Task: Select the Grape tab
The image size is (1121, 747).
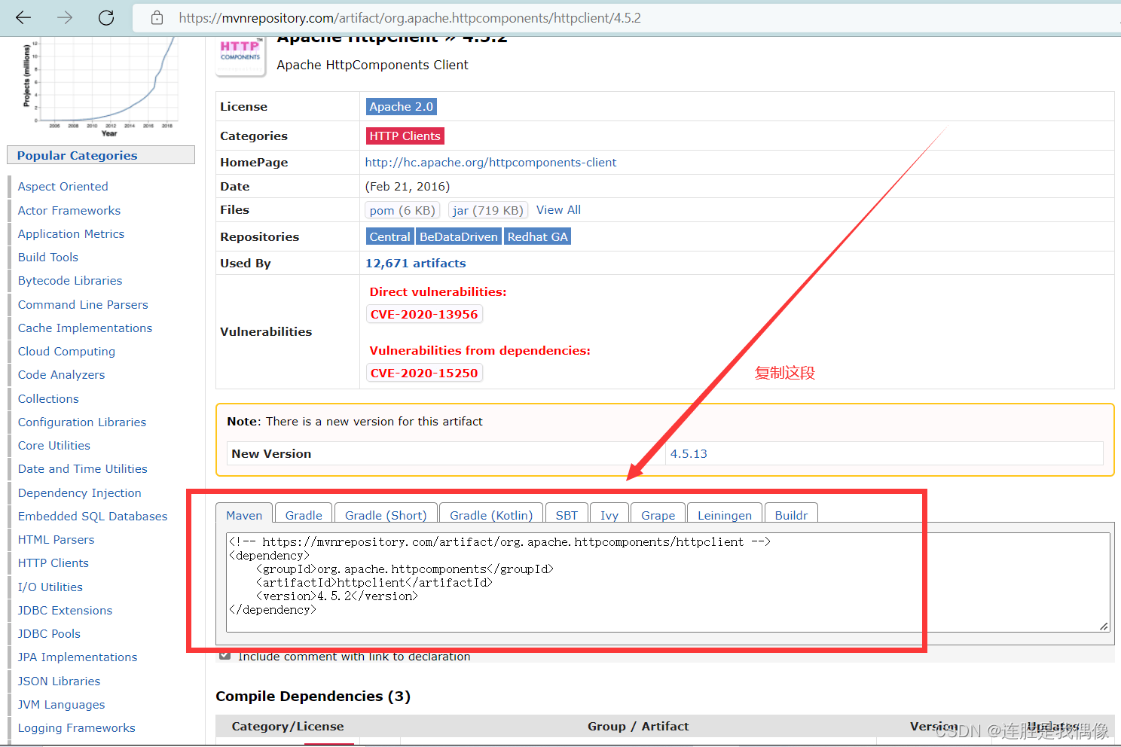Action: [x=658, y=515]
